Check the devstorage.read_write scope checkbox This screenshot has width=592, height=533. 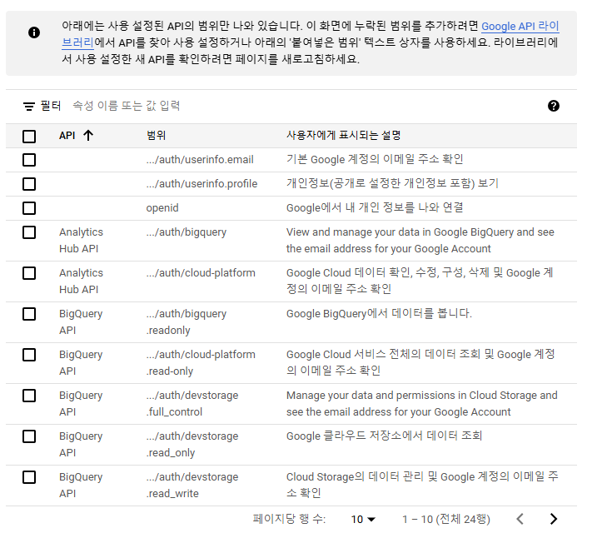29,477
